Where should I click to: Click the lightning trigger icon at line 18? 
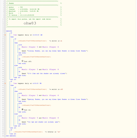5,35
